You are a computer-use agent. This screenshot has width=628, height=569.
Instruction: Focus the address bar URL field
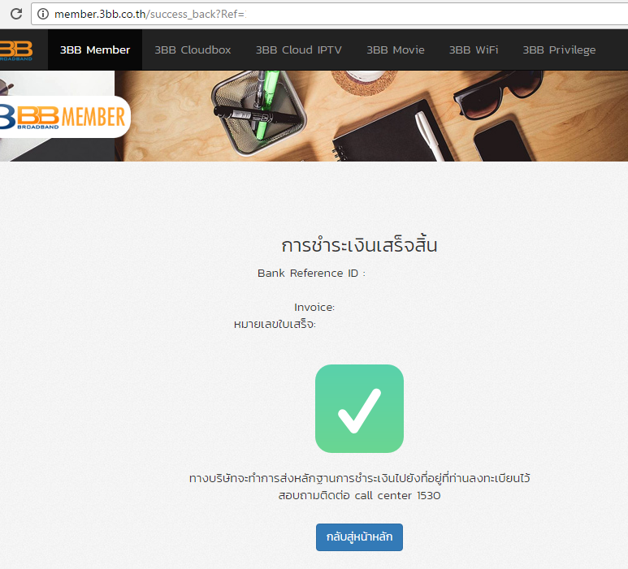coord(340,14)
